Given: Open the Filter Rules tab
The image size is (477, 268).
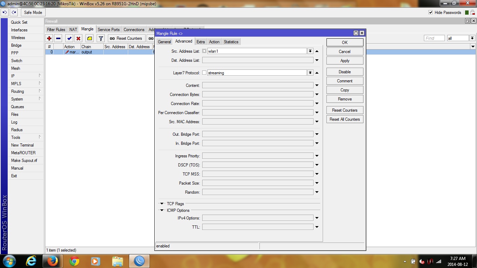Looking at the screenshot, I should (56, 30).
